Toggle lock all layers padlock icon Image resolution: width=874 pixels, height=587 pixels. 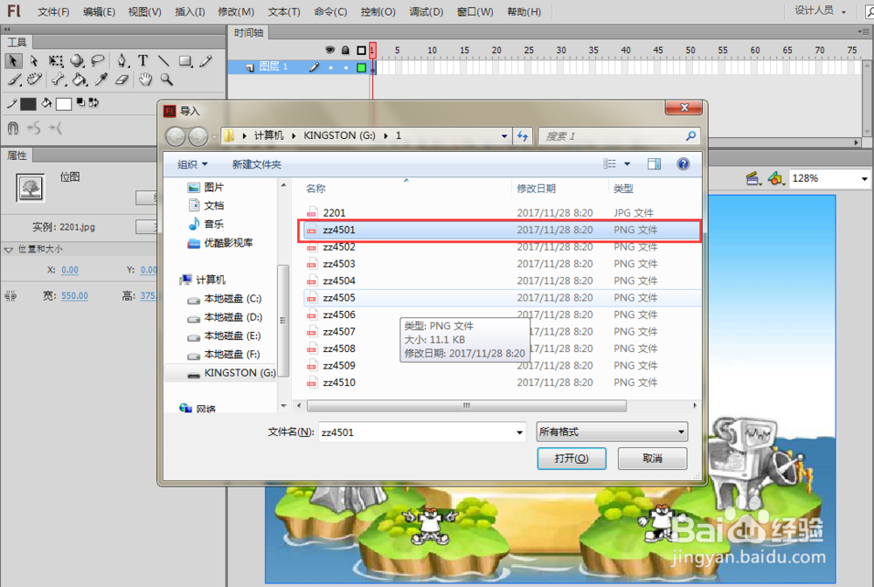(x=345, y=50)
